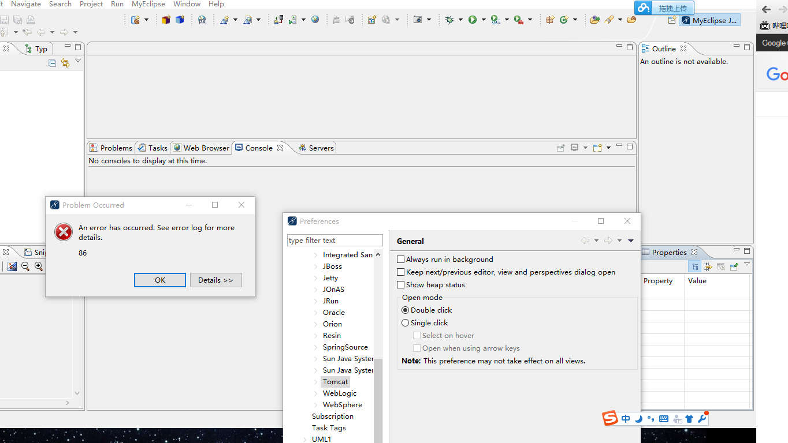Select the Single click radio button
The height and width of the screenshot is (443, 788).
pyautogui.click(x=406, y=323)
